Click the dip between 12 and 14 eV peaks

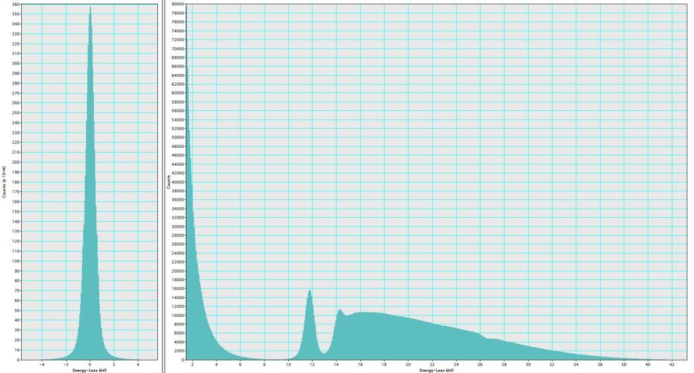coord(324,353)
